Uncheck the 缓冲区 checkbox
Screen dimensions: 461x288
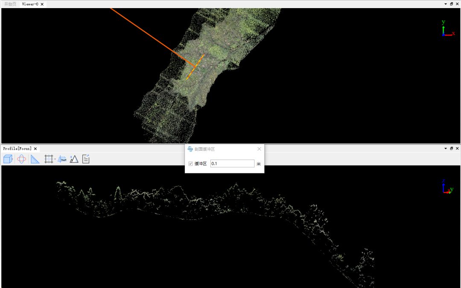(x=190, y=164)
